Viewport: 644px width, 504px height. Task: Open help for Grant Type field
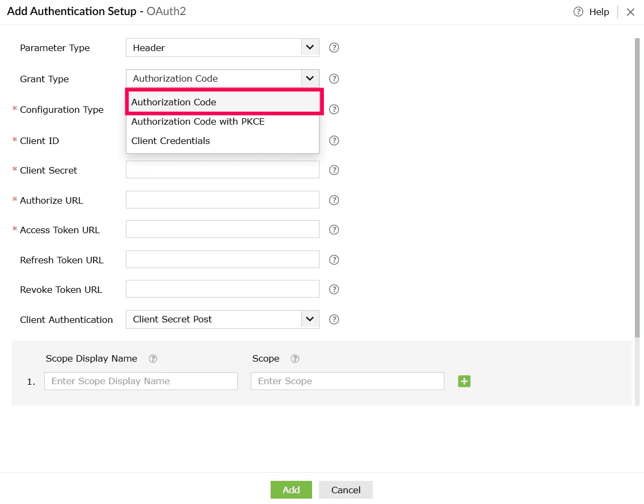[x=334, y=79]
